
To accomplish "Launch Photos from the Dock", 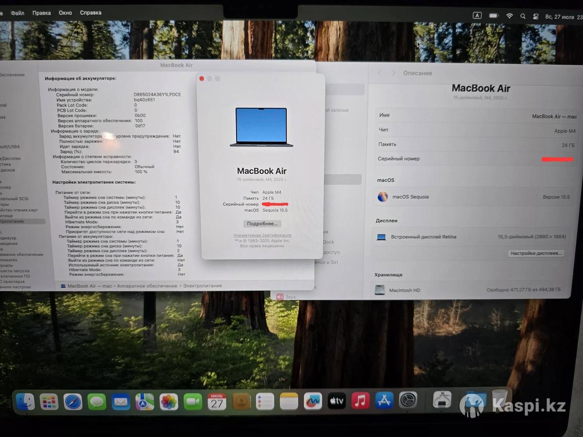I will coord(169,402).
